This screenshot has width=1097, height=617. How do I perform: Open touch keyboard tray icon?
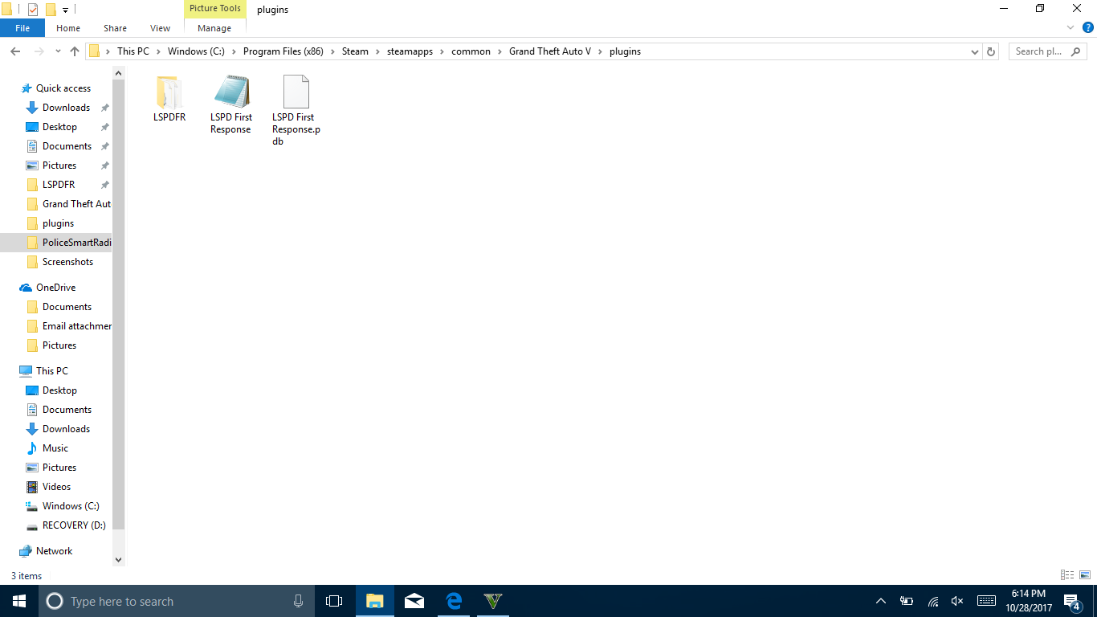point(987,601)
